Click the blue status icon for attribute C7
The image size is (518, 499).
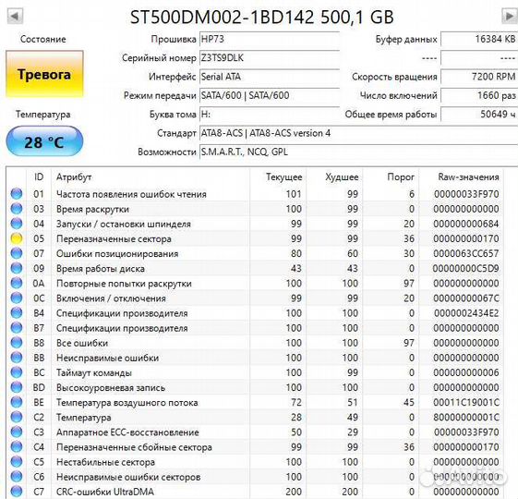pyautogui.click(x=17, y=492)
